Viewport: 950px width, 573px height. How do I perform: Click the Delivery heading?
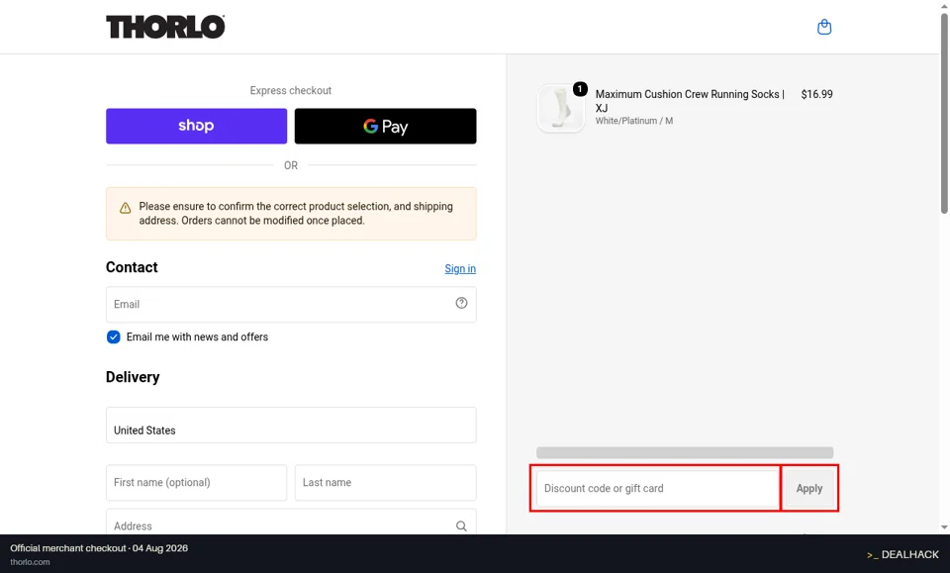[133, 377]
